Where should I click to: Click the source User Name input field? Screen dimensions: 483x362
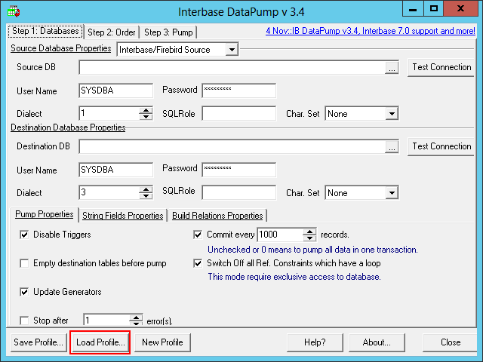tap(115, 90)
